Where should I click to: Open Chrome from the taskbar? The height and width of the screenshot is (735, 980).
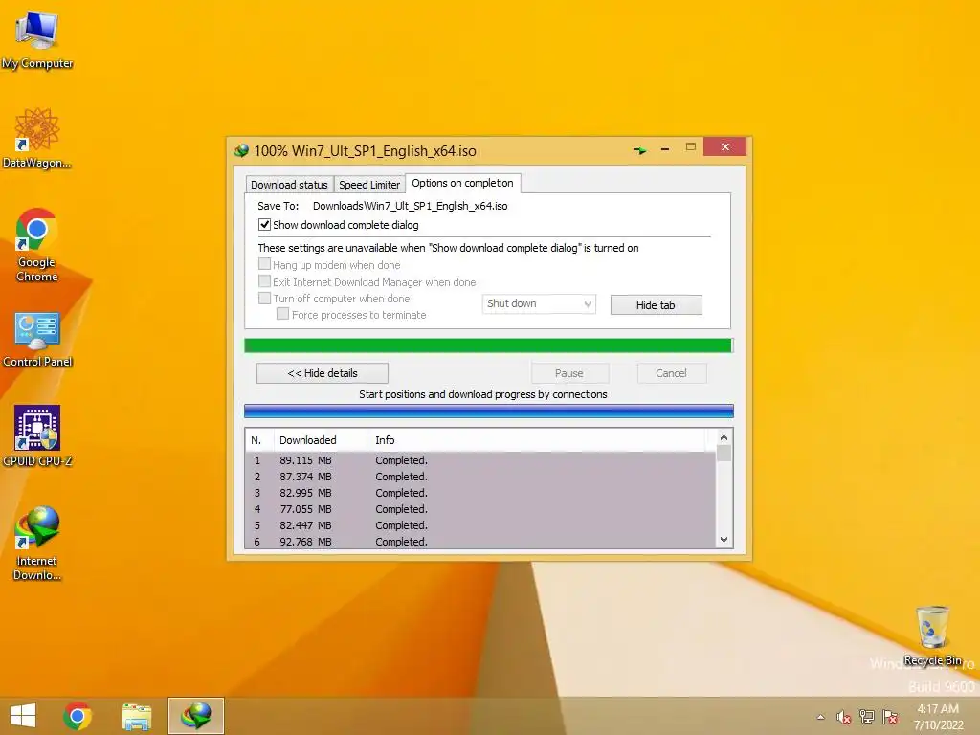pyautogui.click(x=78, y=716)
